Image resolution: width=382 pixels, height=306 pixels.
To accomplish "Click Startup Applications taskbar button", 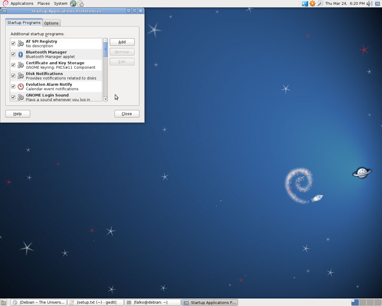I will pos(210,303).
